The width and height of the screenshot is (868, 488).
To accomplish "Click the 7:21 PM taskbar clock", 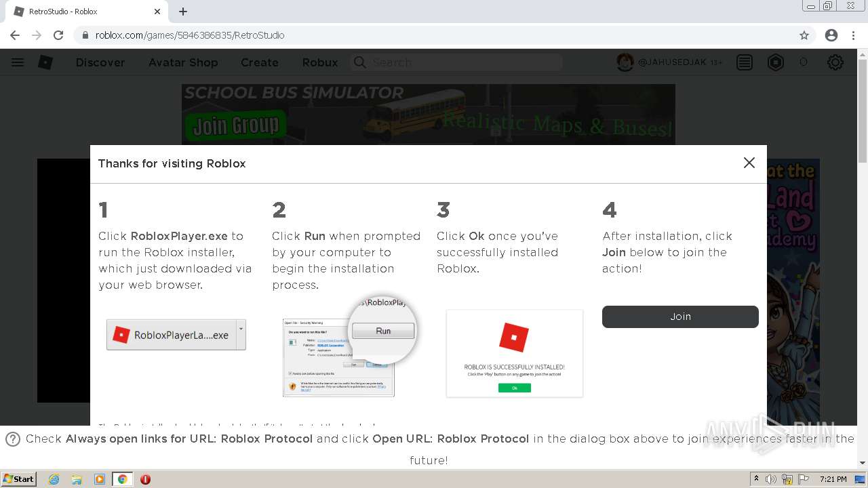I will [x=833, y=479].
